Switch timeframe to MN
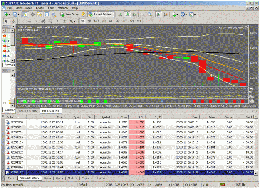 pos(139,21)
